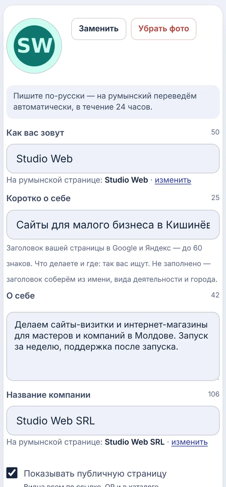Click изменить link under Studio Web name
The image size is (226, 487).
pos(173,180)
